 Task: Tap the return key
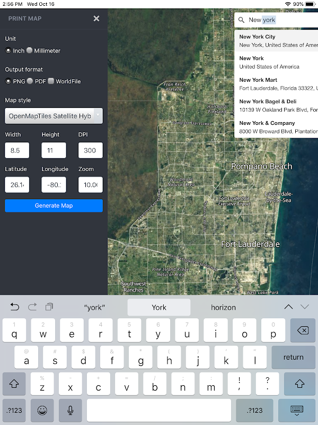click(294, 357)
